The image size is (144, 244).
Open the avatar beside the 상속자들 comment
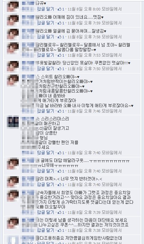13,196
